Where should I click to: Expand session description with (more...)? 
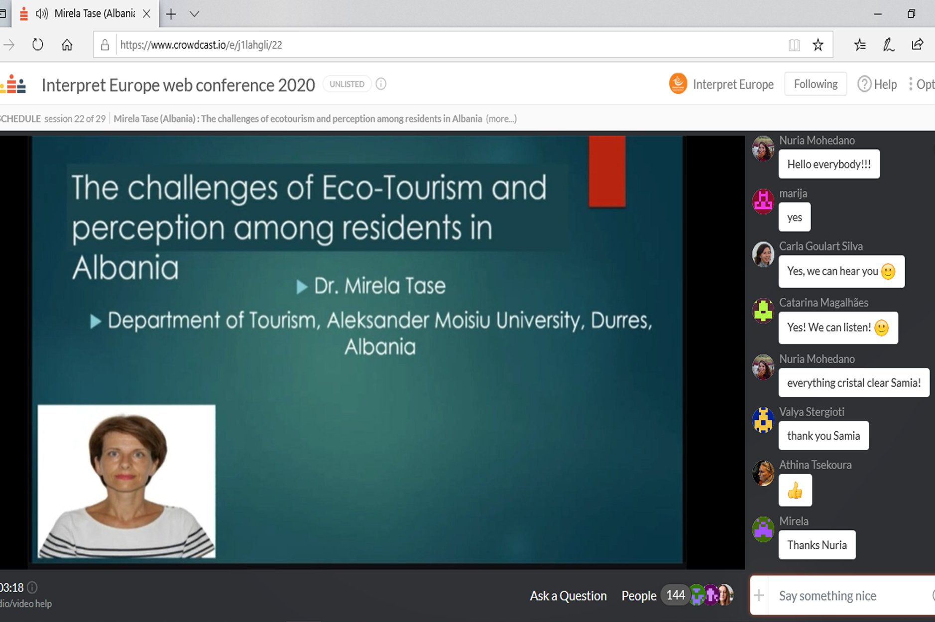501,119
